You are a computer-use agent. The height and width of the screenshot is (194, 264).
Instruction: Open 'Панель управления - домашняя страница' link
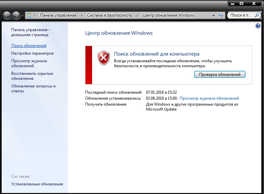pos(30,32)
